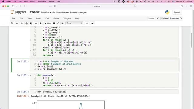
Task: Click the notebook vertical scrollbar
Action: coord(191,40)
